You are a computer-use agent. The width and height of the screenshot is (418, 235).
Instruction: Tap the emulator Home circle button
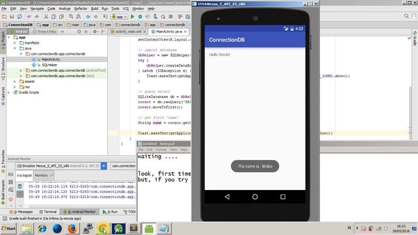coord(255,196)
